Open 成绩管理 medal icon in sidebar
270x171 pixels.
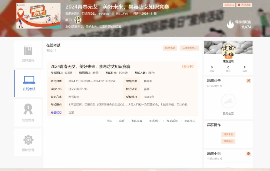click(x=28, y=109)
